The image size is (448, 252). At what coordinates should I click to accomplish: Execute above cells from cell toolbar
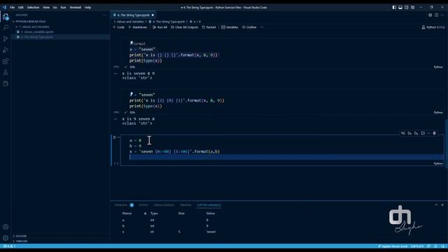pos(409,133)
